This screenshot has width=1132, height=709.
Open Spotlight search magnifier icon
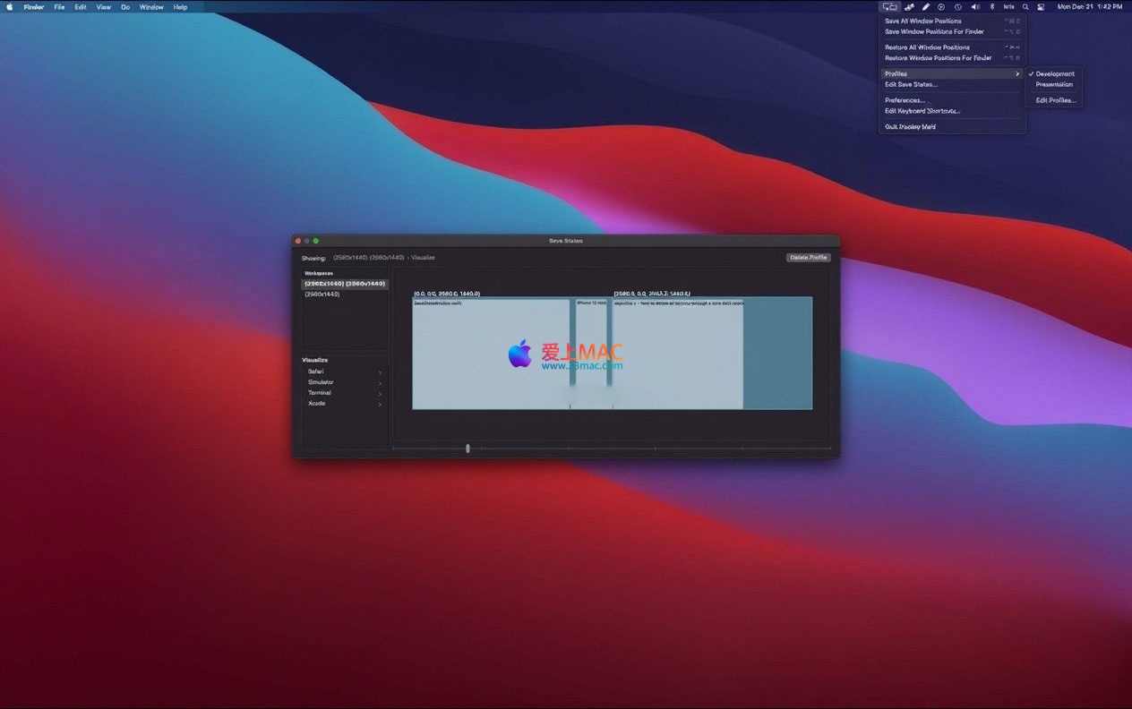(x=1025, y=7)
